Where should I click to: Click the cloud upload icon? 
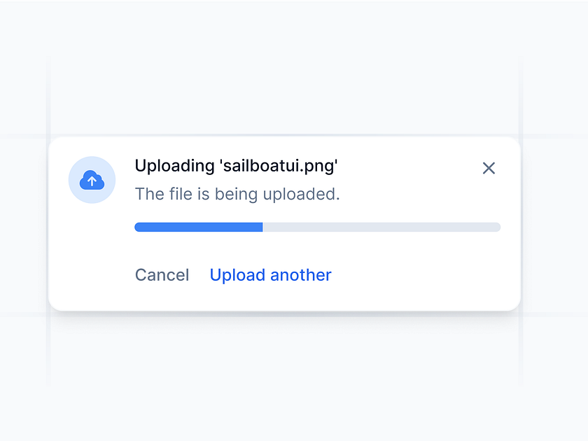(x=92, y=181)
